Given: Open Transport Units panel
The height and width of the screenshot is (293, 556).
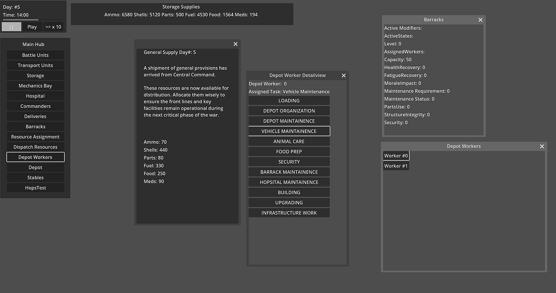Looking at the screenshot, I should click(35, 65).
